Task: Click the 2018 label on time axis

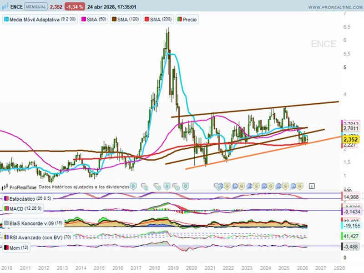Action: 154,268
